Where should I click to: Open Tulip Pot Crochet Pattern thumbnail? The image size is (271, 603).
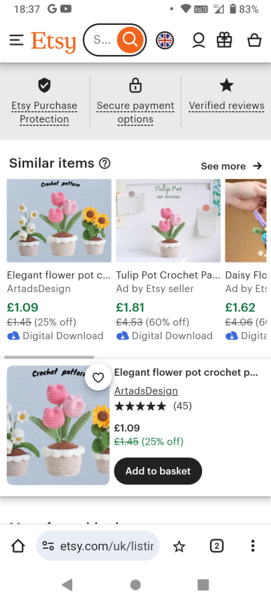pyautogui.click(x=168, y=220)
